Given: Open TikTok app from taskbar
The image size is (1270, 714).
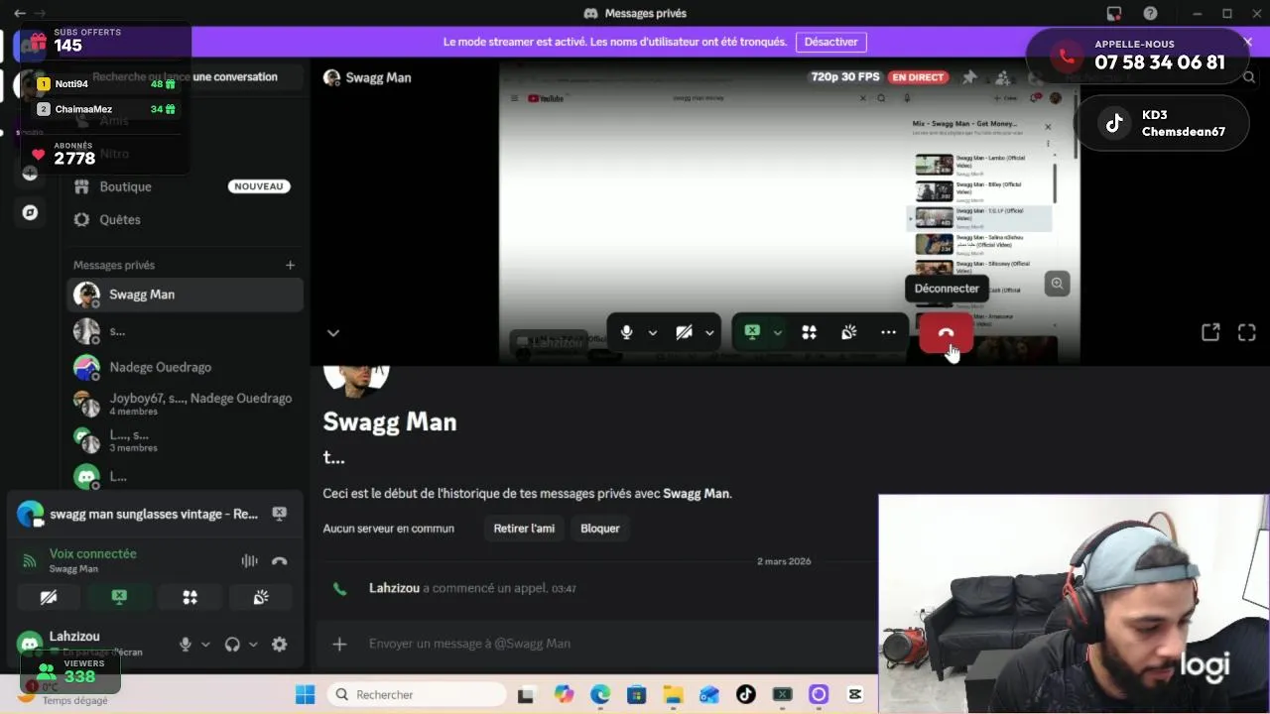Looking at the screenshot, I should [x=746, y=694].
